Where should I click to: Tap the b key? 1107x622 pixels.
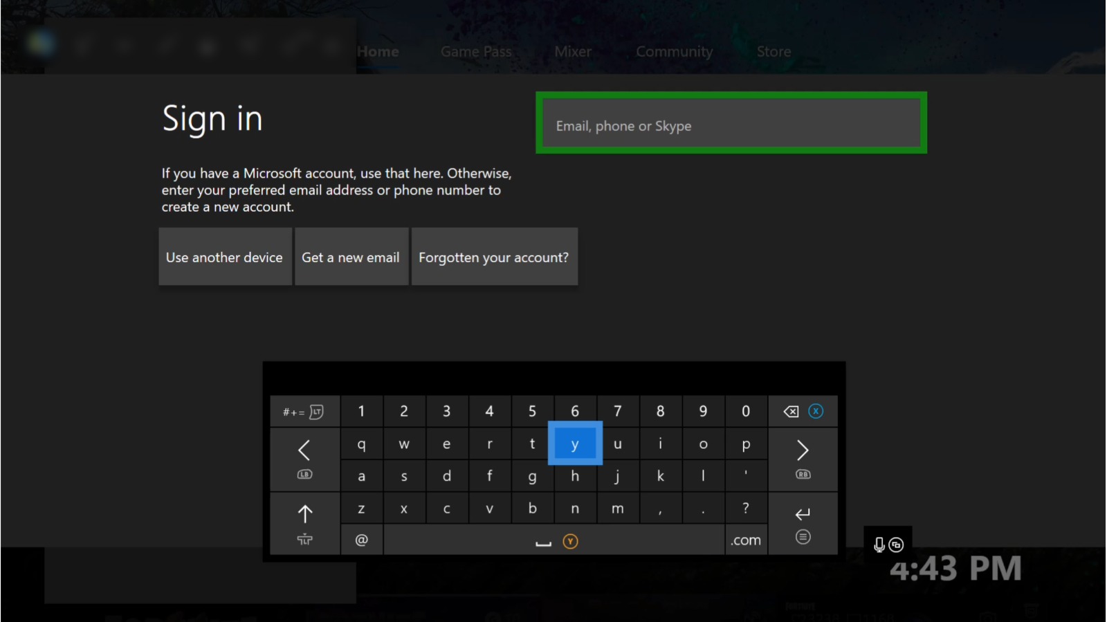[x=533, y=508]
